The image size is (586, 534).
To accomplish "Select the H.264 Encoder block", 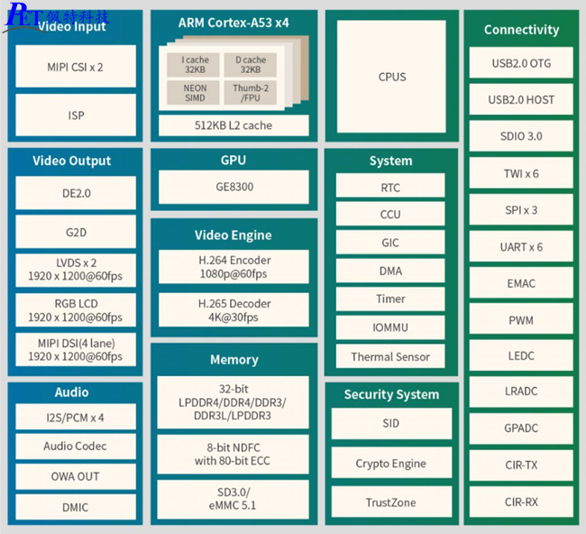I will [233, 267].
